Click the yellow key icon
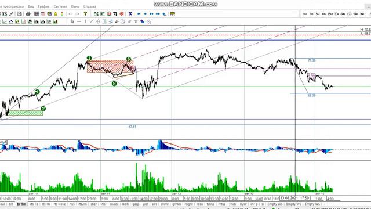This screenshot has height=209, width=371. tap(85, 14)
